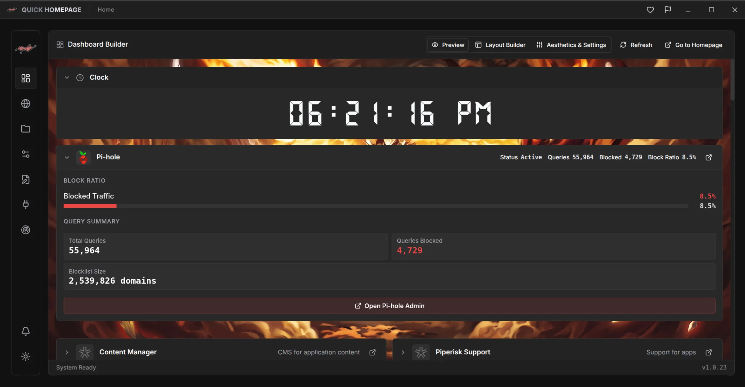Click the flag icon in title bar

tap(668, 10)
